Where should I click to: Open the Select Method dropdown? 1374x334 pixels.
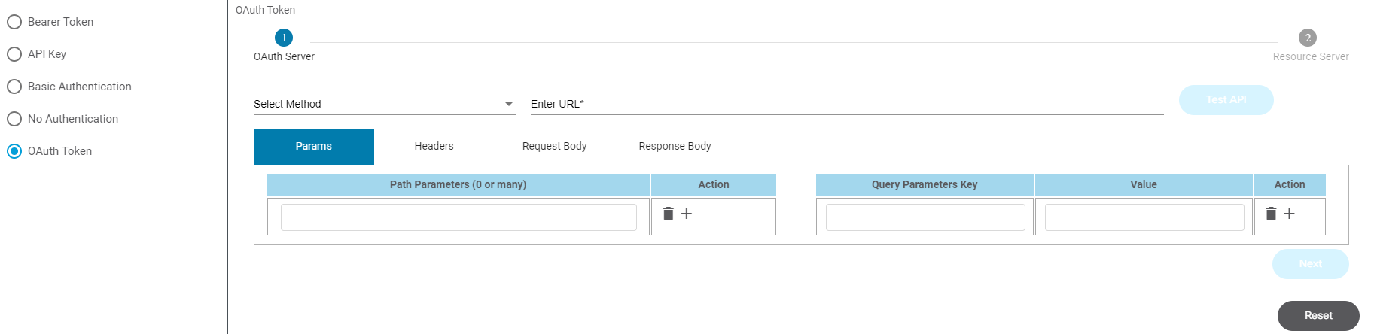point(384,104)
